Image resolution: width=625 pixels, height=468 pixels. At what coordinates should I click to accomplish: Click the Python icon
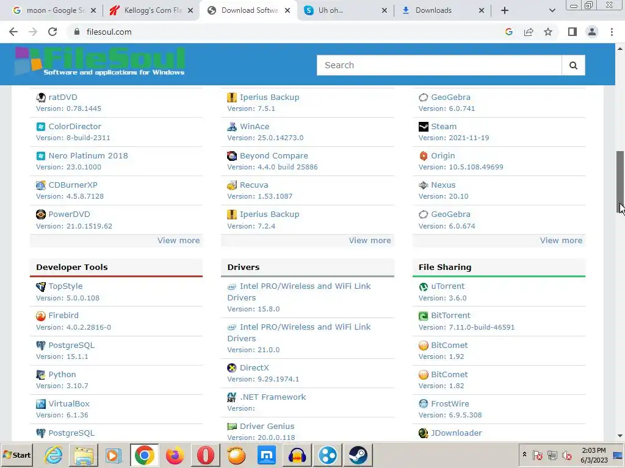41,375
